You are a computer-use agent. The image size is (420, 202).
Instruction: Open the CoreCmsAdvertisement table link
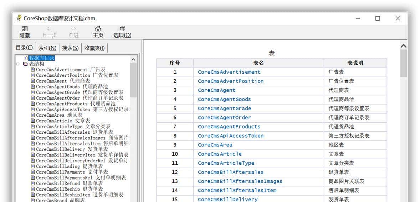(x=229, y=72)
